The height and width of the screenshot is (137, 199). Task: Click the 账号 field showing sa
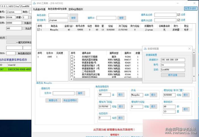point(173,65)
